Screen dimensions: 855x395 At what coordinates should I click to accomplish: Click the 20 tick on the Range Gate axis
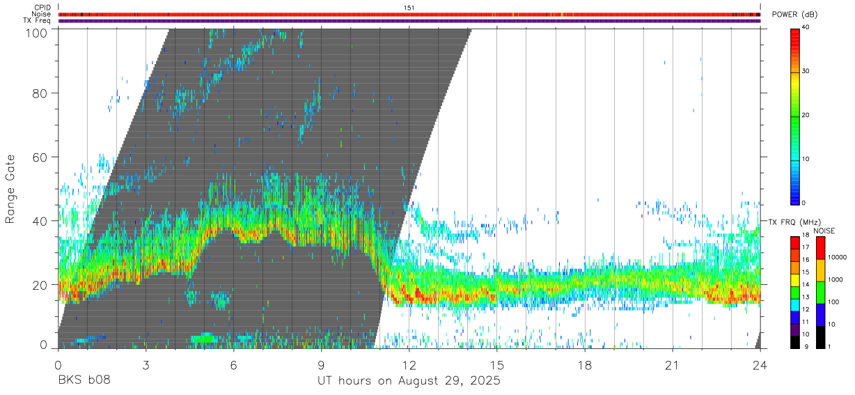click(40, 285)
